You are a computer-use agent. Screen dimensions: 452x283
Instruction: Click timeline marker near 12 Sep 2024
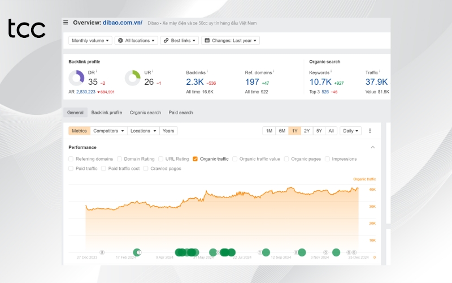pyautogui.click(x=266, y=252)
